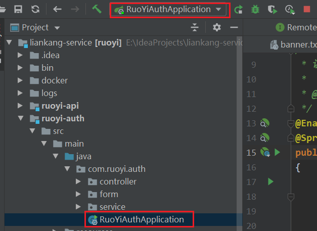Fold comment block at line 12
Viewport: 317px width, 231px height.
point(291,108)
